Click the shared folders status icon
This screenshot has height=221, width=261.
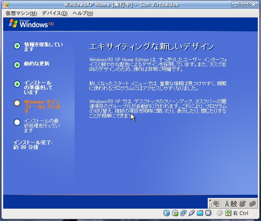200,213
